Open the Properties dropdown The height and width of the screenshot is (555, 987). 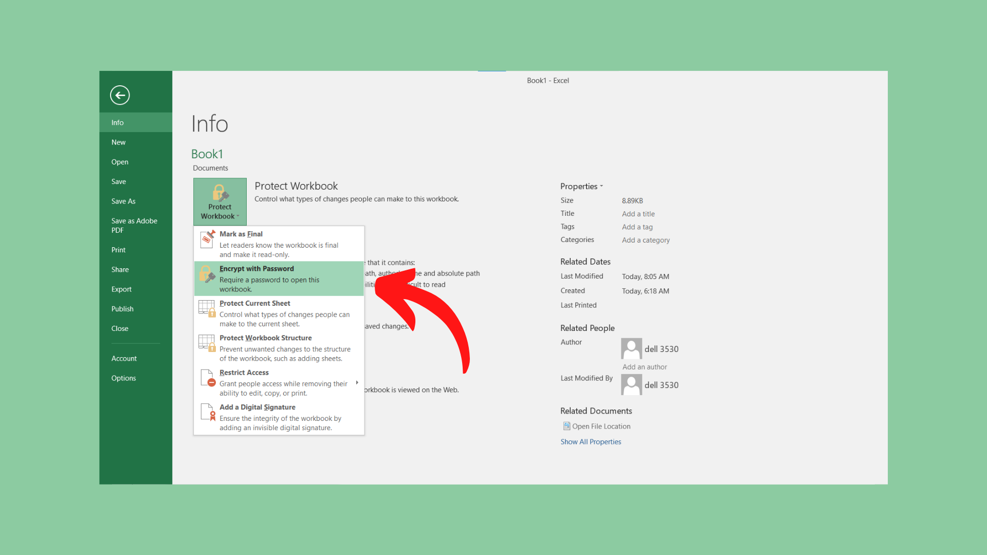[x=581, y=186]
